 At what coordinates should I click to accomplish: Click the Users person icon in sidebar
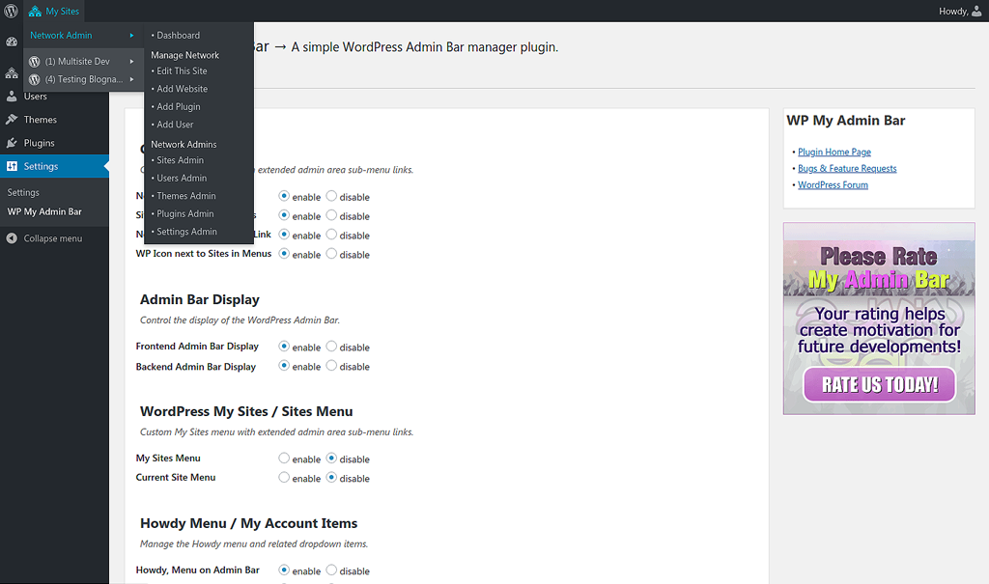coord(12,97)
